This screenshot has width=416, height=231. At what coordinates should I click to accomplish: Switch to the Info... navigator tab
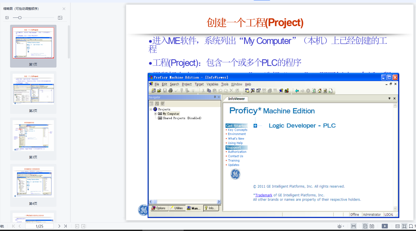[211, 208]
